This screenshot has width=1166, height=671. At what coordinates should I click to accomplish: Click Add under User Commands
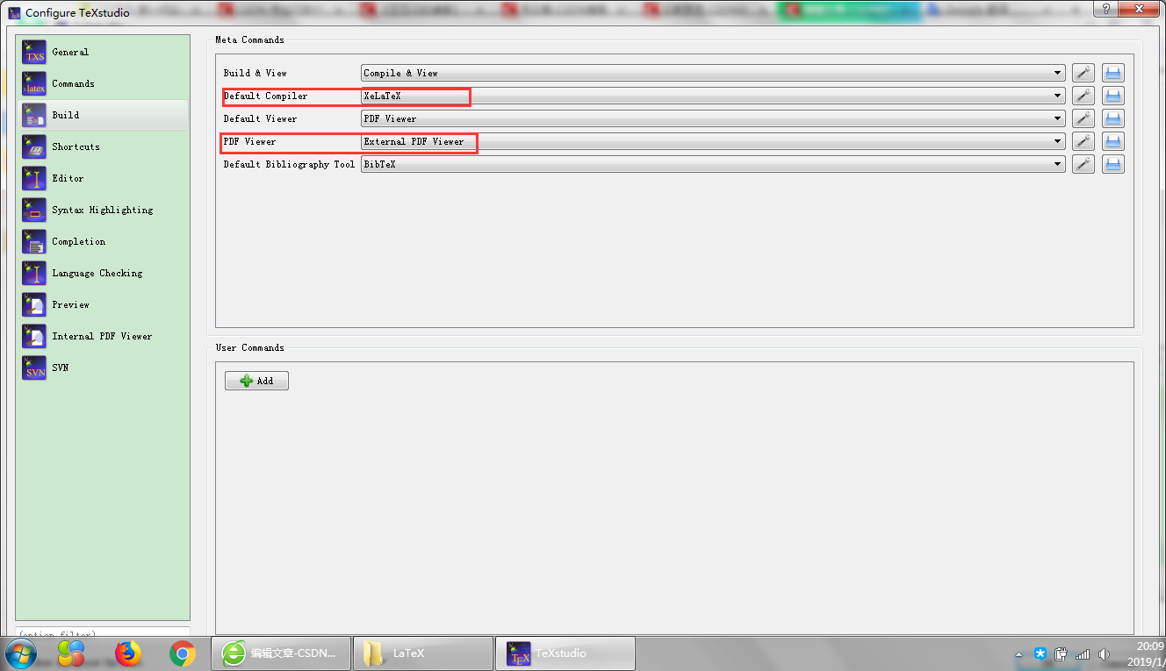(256, 380)
